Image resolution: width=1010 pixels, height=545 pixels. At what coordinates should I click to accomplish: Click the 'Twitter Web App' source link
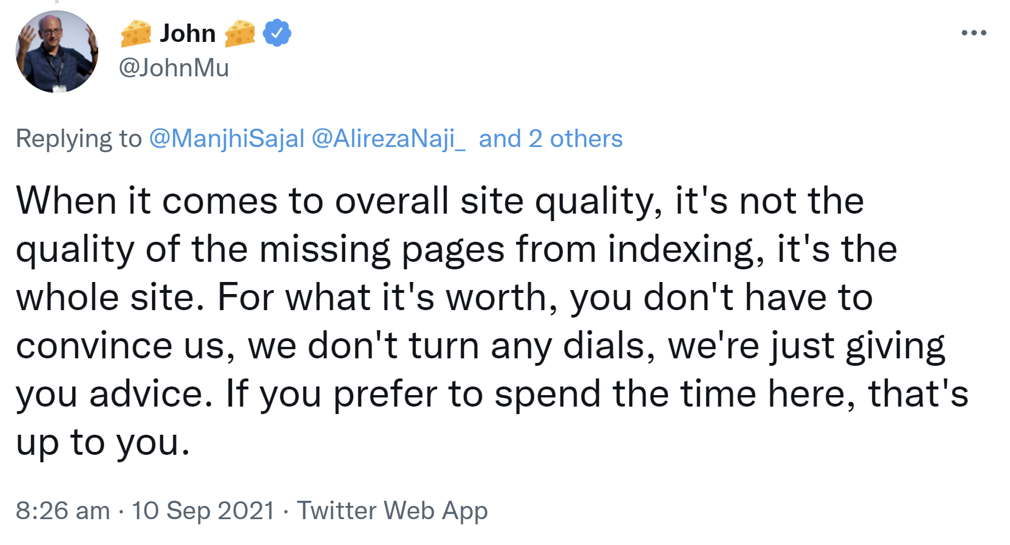click(x=392, y=510)
